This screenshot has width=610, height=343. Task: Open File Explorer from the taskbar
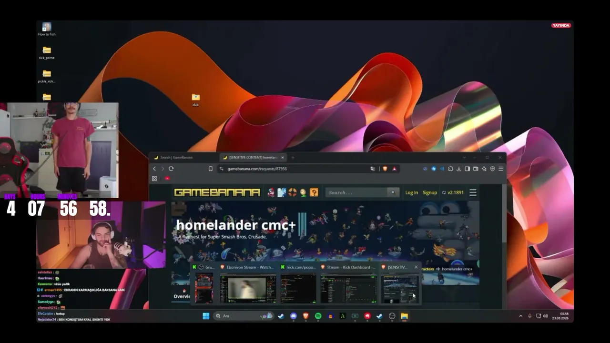(404, 316)
